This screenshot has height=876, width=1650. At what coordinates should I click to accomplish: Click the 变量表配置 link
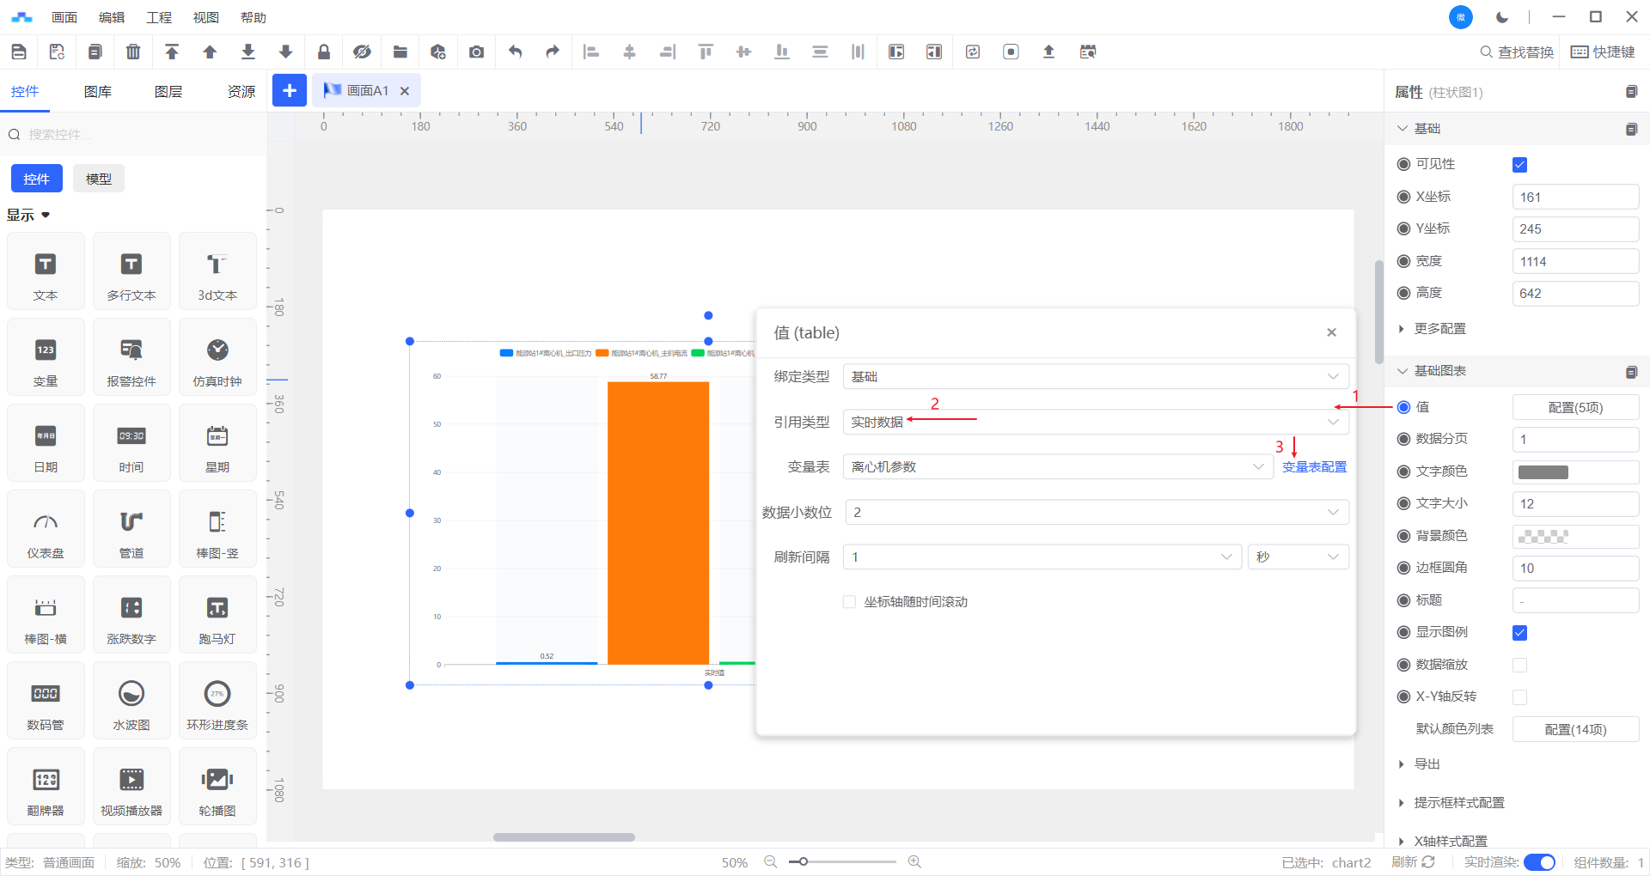[x=1314, y=467]
